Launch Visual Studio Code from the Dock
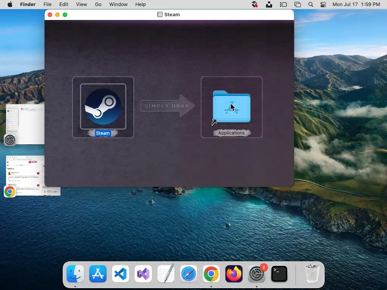 (121, 274)
